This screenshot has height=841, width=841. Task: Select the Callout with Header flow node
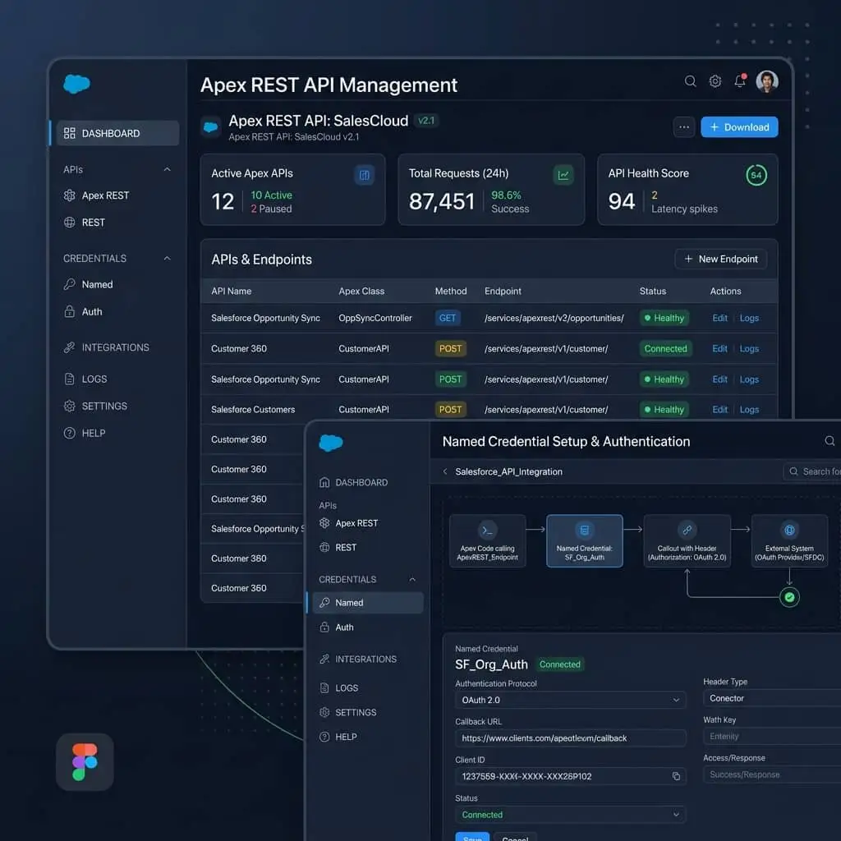pyautogui.click(x=687, y=540)
